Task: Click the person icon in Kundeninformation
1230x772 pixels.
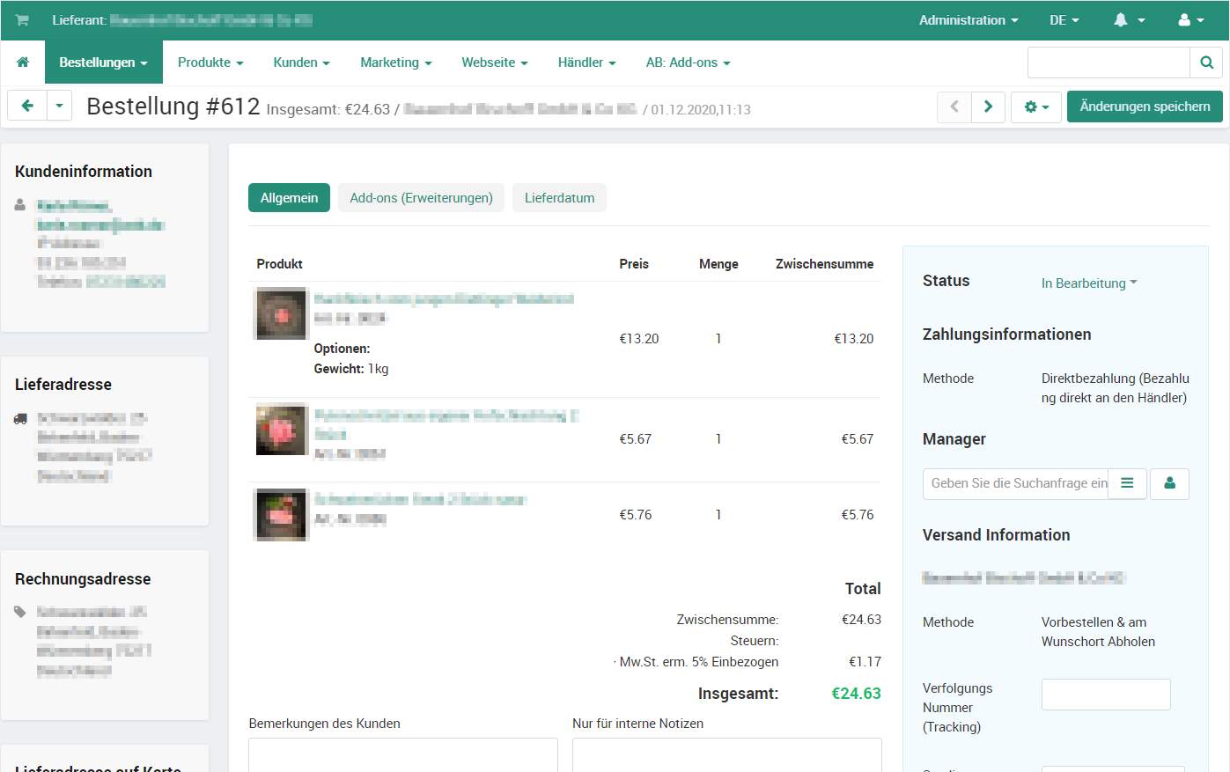Action: [x=20, y=205]
